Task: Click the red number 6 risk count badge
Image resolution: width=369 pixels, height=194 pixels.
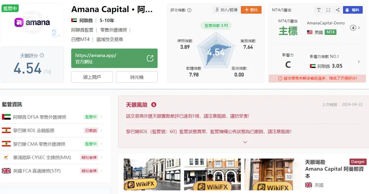Action: point(154,104)
